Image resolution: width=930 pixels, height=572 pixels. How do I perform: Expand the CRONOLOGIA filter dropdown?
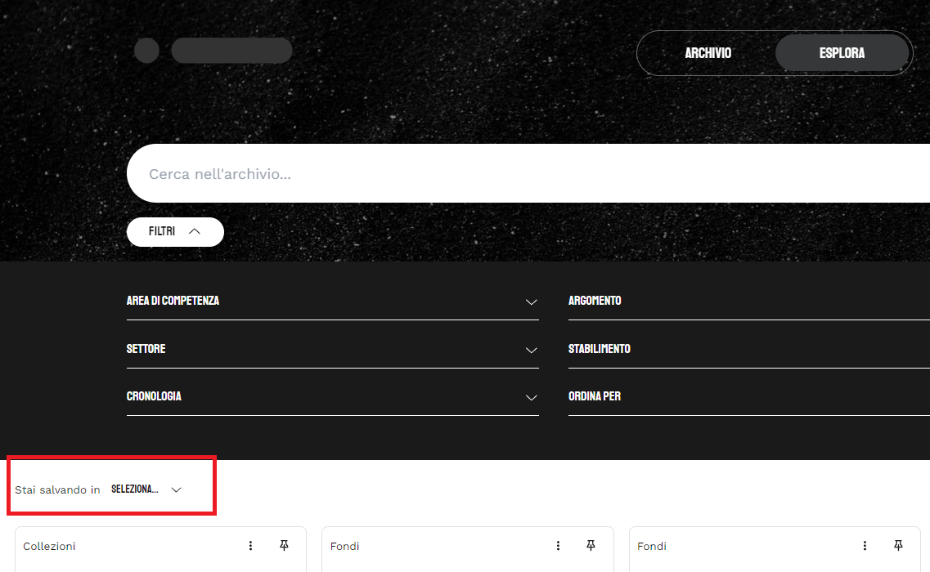pos(332,397)
